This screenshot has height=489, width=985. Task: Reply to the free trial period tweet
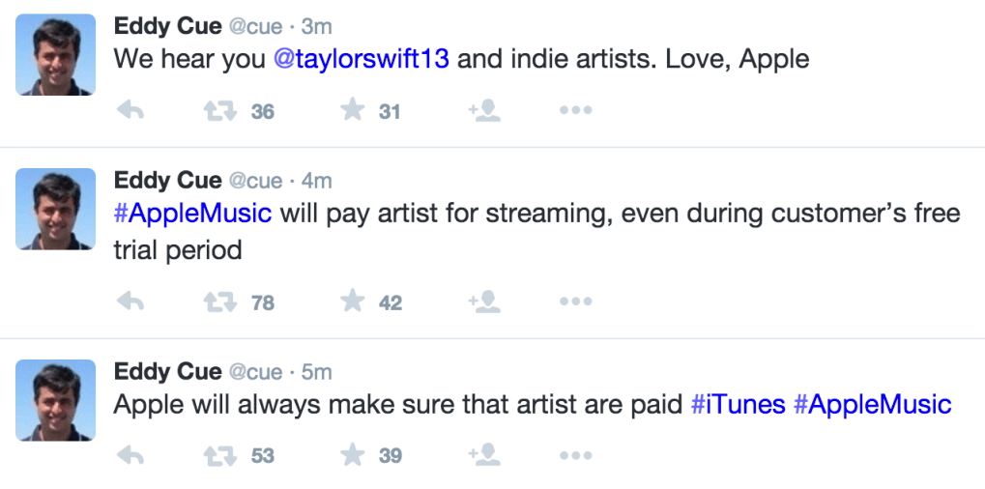coord(130,302)
